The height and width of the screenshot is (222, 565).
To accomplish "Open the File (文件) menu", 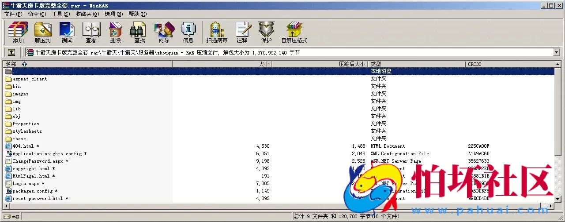I will pyautogui.click(x=13, y=14).
